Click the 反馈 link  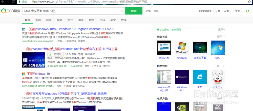218,11
